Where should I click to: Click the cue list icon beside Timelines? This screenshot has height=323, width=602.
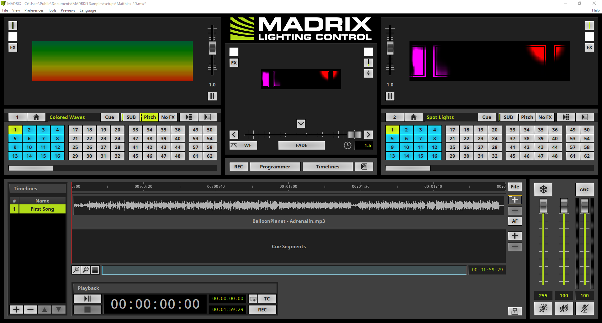point(364,167)
